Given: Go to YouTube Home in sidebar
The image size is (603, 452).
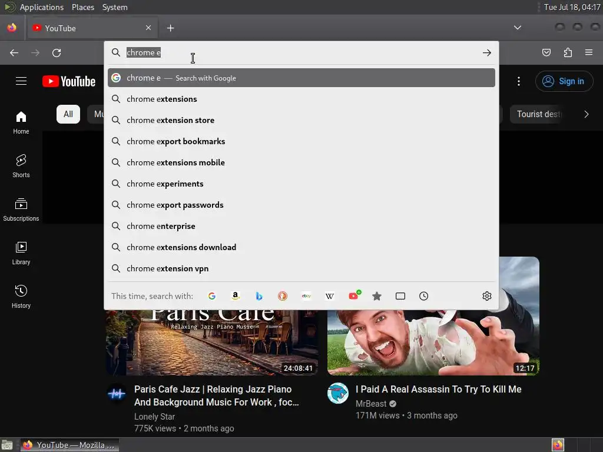Looking at the screenshot, I should tap(21, 122).
